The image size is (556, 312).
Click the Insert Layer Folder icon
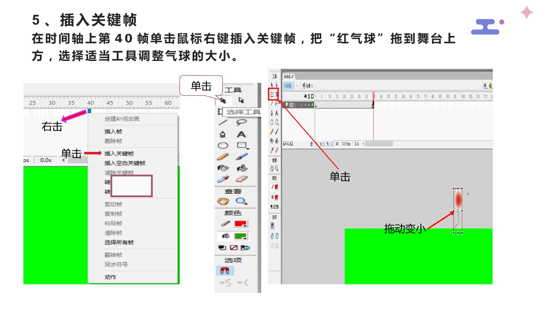291,144
